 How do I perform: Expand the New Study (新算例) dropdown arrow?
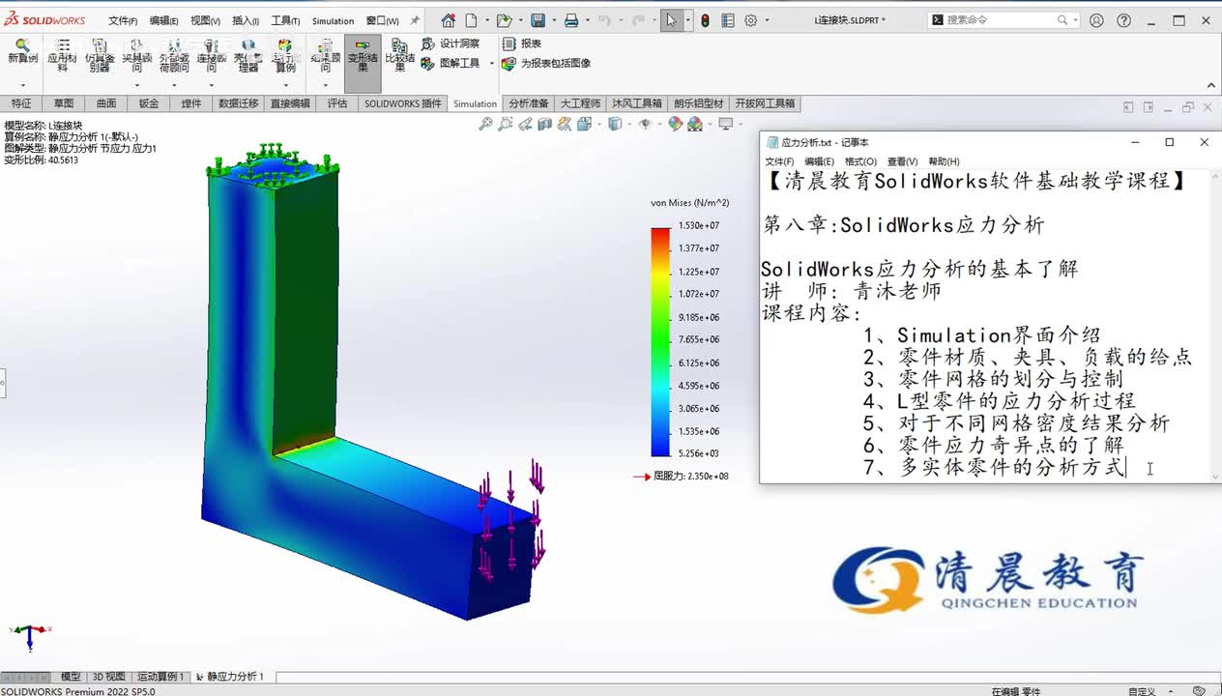(22, 84)
